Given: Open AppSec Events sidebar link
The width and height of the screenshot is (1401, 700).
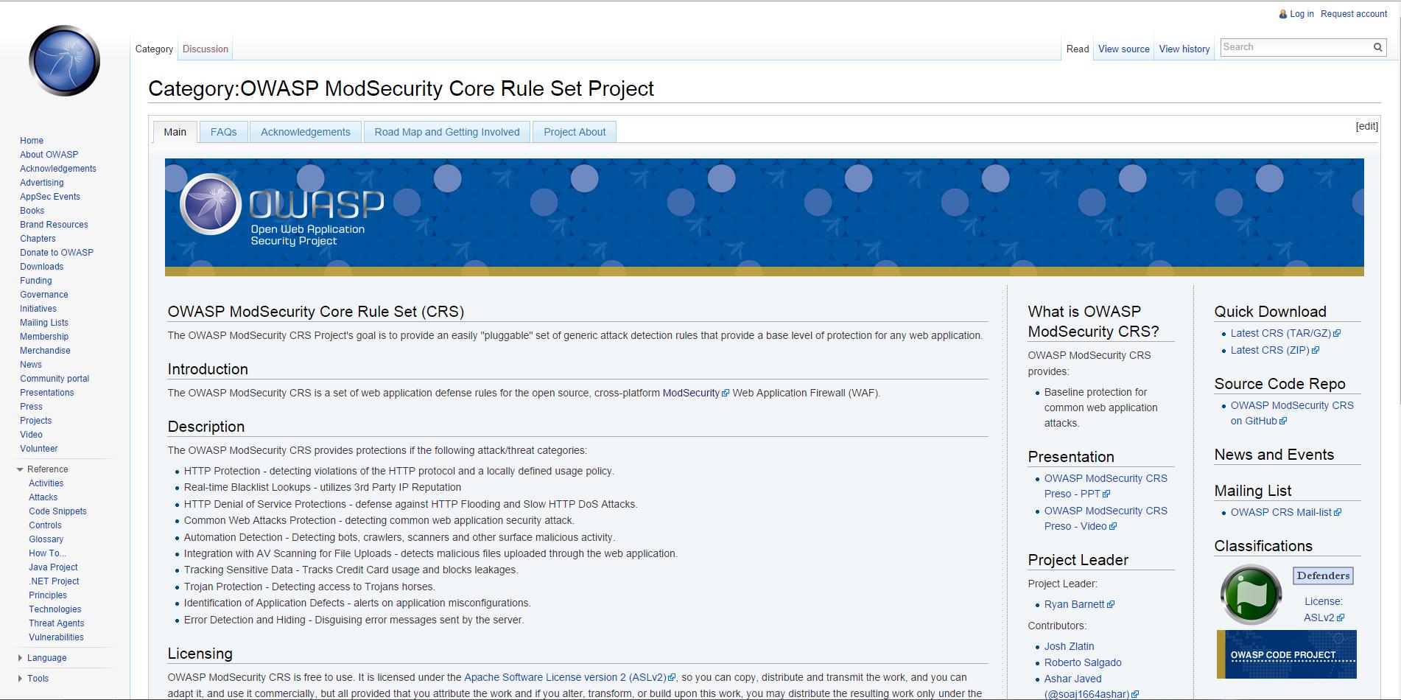Looking at the screenshot, I should (50, 197).
